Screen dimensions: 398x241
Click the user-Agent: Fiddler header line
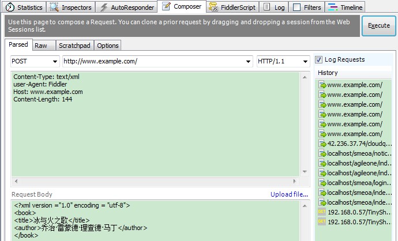click(40, 84)
